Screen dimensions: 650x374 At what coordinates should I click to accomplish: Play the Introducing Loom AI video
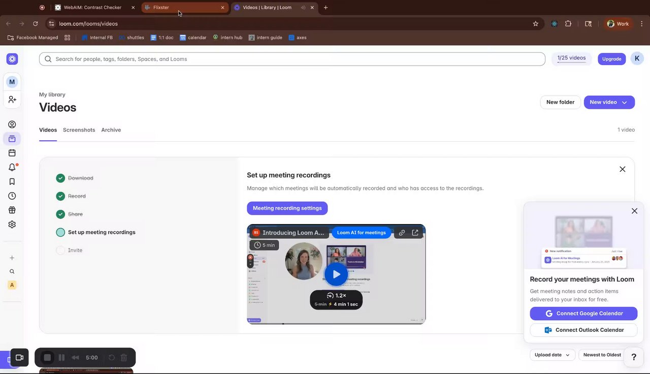tap(336, 274)
